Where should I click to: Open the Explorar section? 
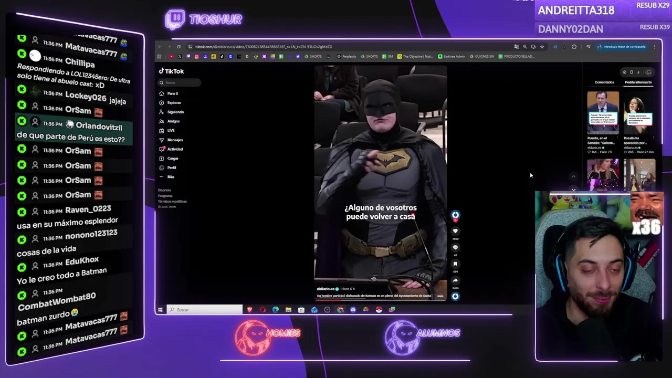point(170,103)
